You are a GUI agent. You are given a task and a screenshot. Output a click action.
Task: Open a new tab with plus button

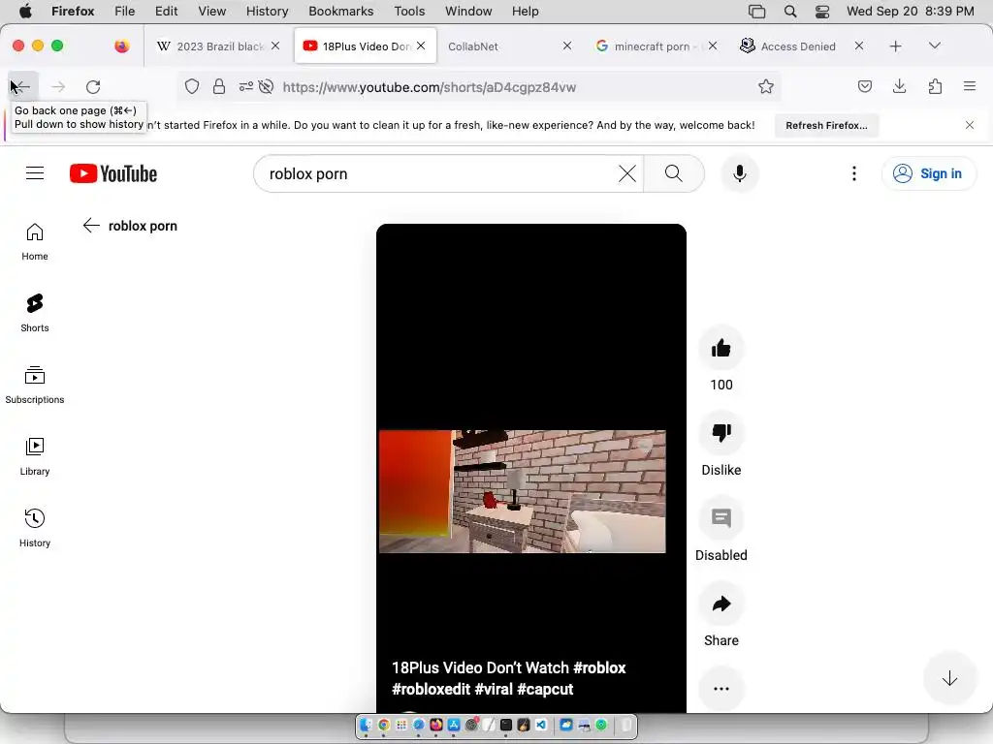pyautogui.click(x=895, y=46)
